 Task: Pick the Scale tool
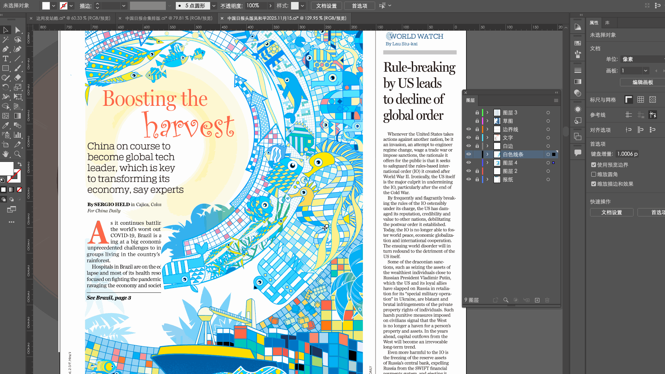click(x=18, y=87)
